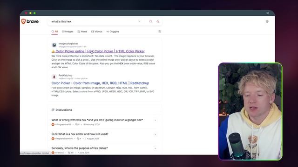
Task: Click the Brave AI answer icon in search bar
Action: point(158,21)
